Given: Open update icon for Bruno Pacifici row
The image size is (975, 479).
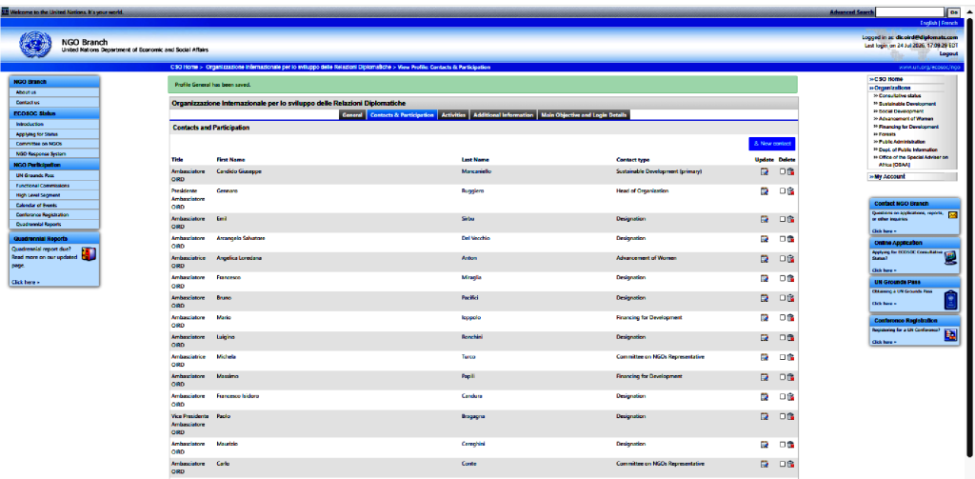Looking at the screenshot, I should click(765, 298).
